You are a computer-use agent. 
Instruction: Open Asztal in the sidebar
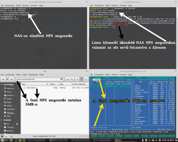pyautogui.click(x=8, y=92)
